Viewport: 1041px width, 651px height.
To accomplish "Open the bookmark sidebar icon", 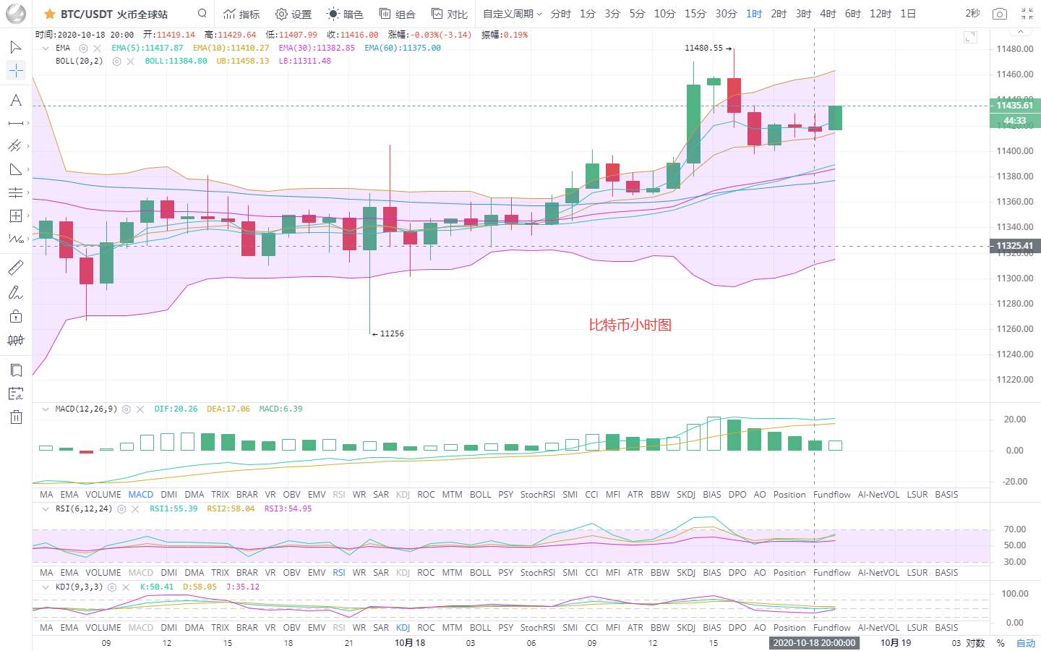I will click(x=16, y=370).
